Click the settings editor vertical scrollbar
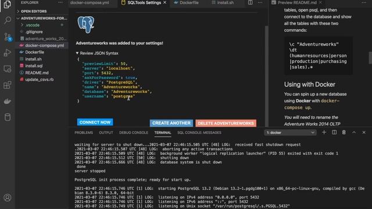Screen dimensions: 372x209 coord(267,76)
